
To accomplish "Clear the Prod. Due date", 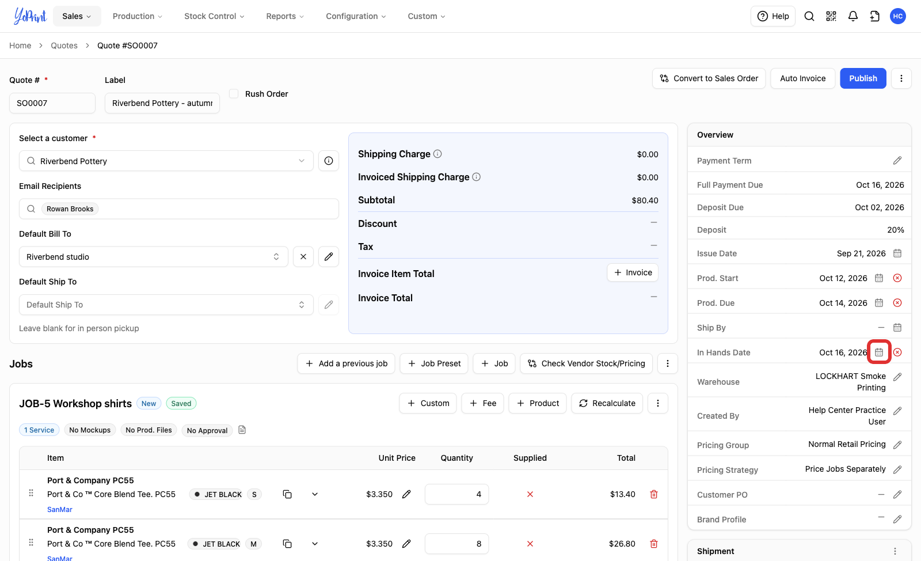I will [897, 303].
